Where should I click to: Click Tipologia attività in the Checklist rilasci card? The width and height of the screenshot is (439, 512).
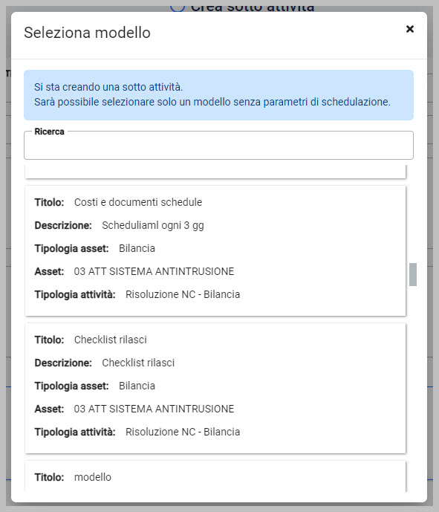click(x=137, y=432)
